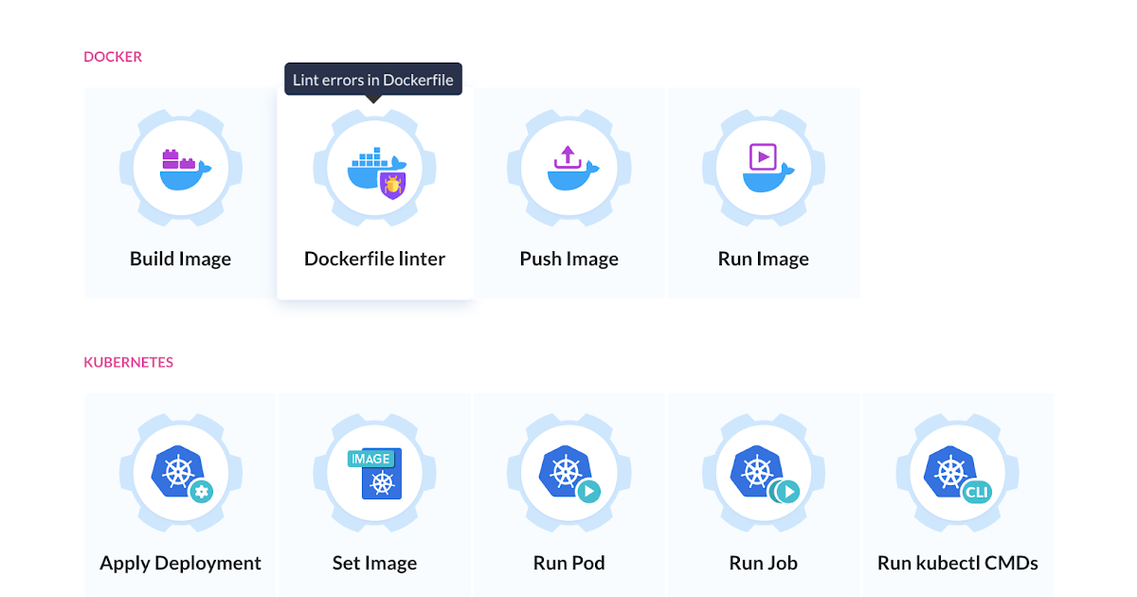Viewport: 1137px width, 597px height.
Task: Click the Set Image label
Action: coord(374,563)
